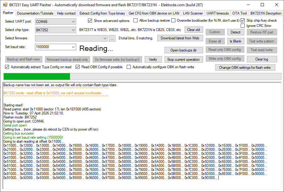
Task: Click the 'Reading...' status label
Action: (x=96, y=48)
